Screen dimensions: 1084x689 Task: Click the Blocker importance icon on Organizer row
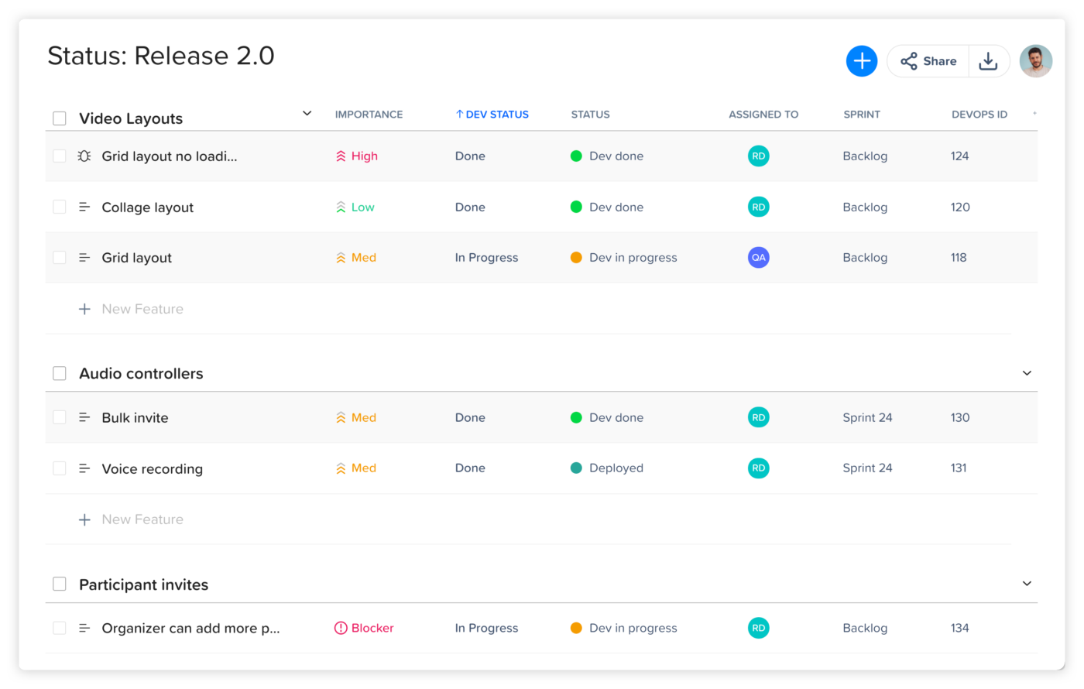[x=341, y=628]
